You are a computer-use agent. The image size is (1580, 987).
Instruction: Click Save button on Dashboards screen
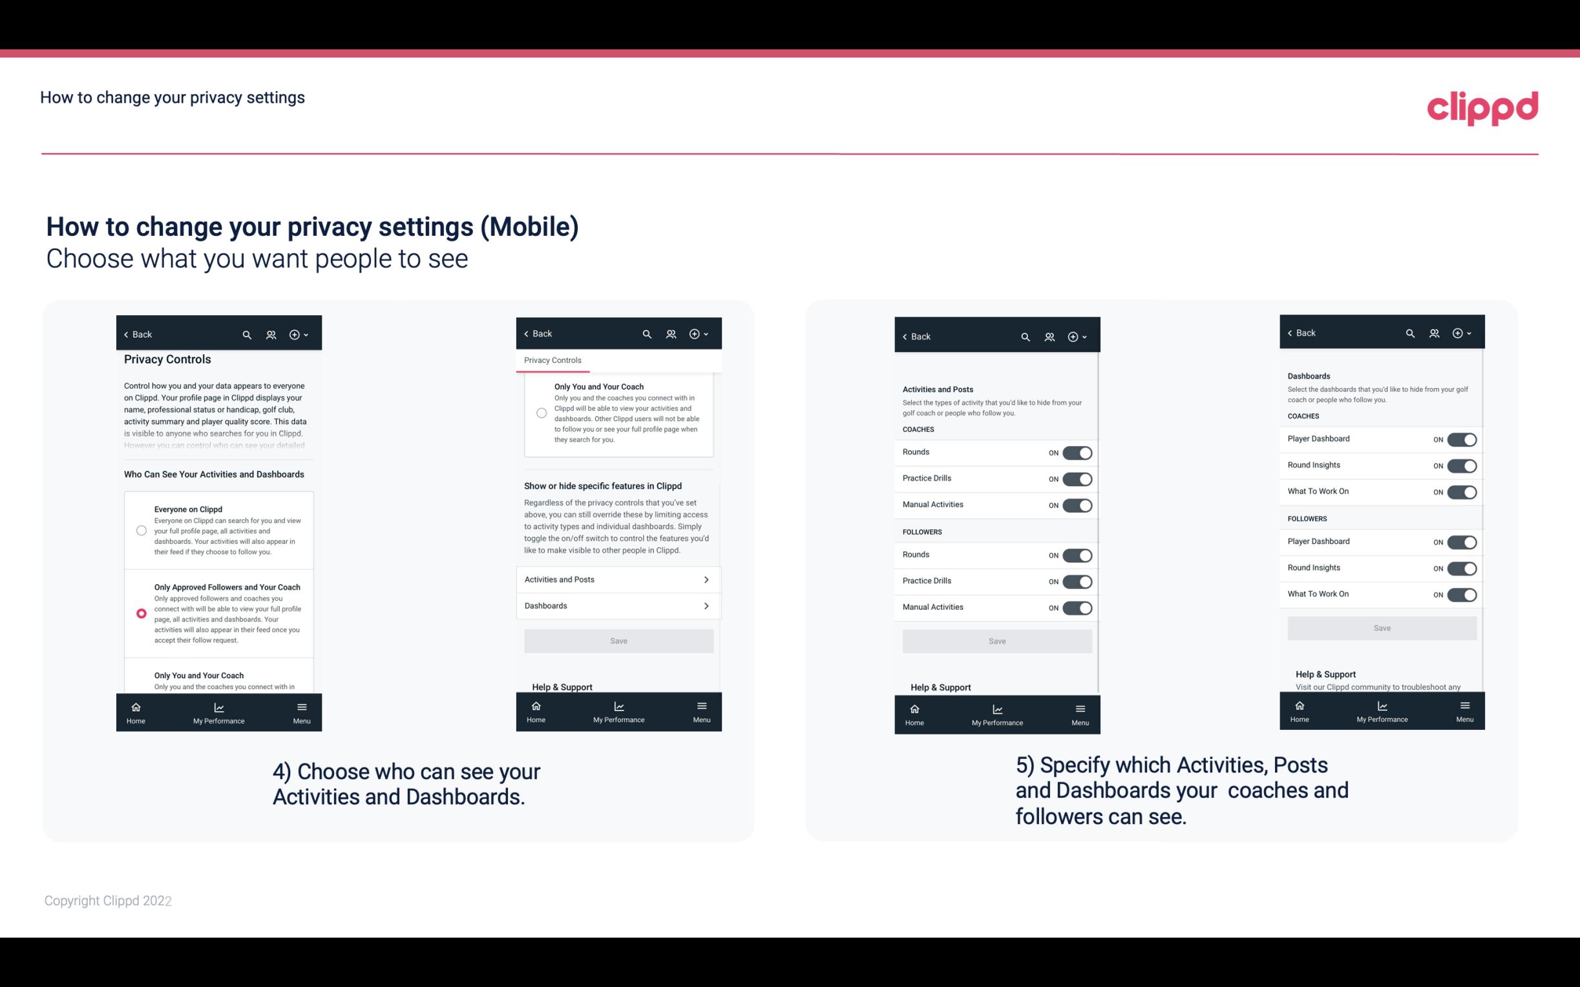tap(1381, 628)
